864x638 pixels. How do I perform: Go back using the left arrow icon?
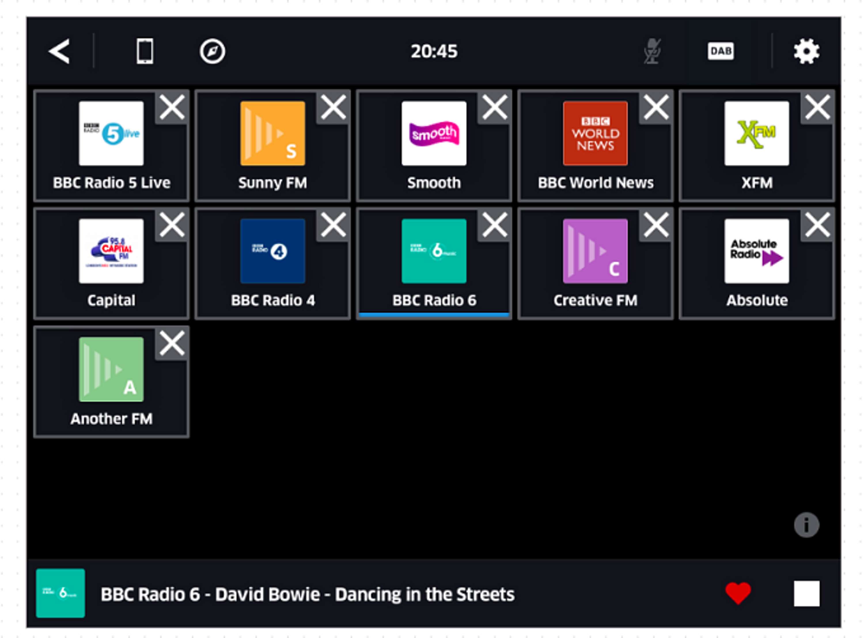point(59,51)
